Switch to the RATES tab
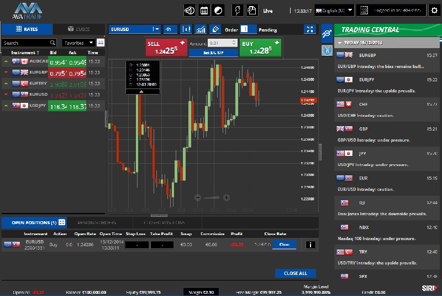The height and width of the screenshot is (296, 442). tap(27, 29)
